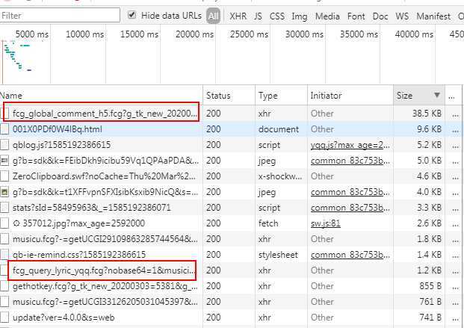Click the waterfall overview bars in timeline

[x=16, y=56]
